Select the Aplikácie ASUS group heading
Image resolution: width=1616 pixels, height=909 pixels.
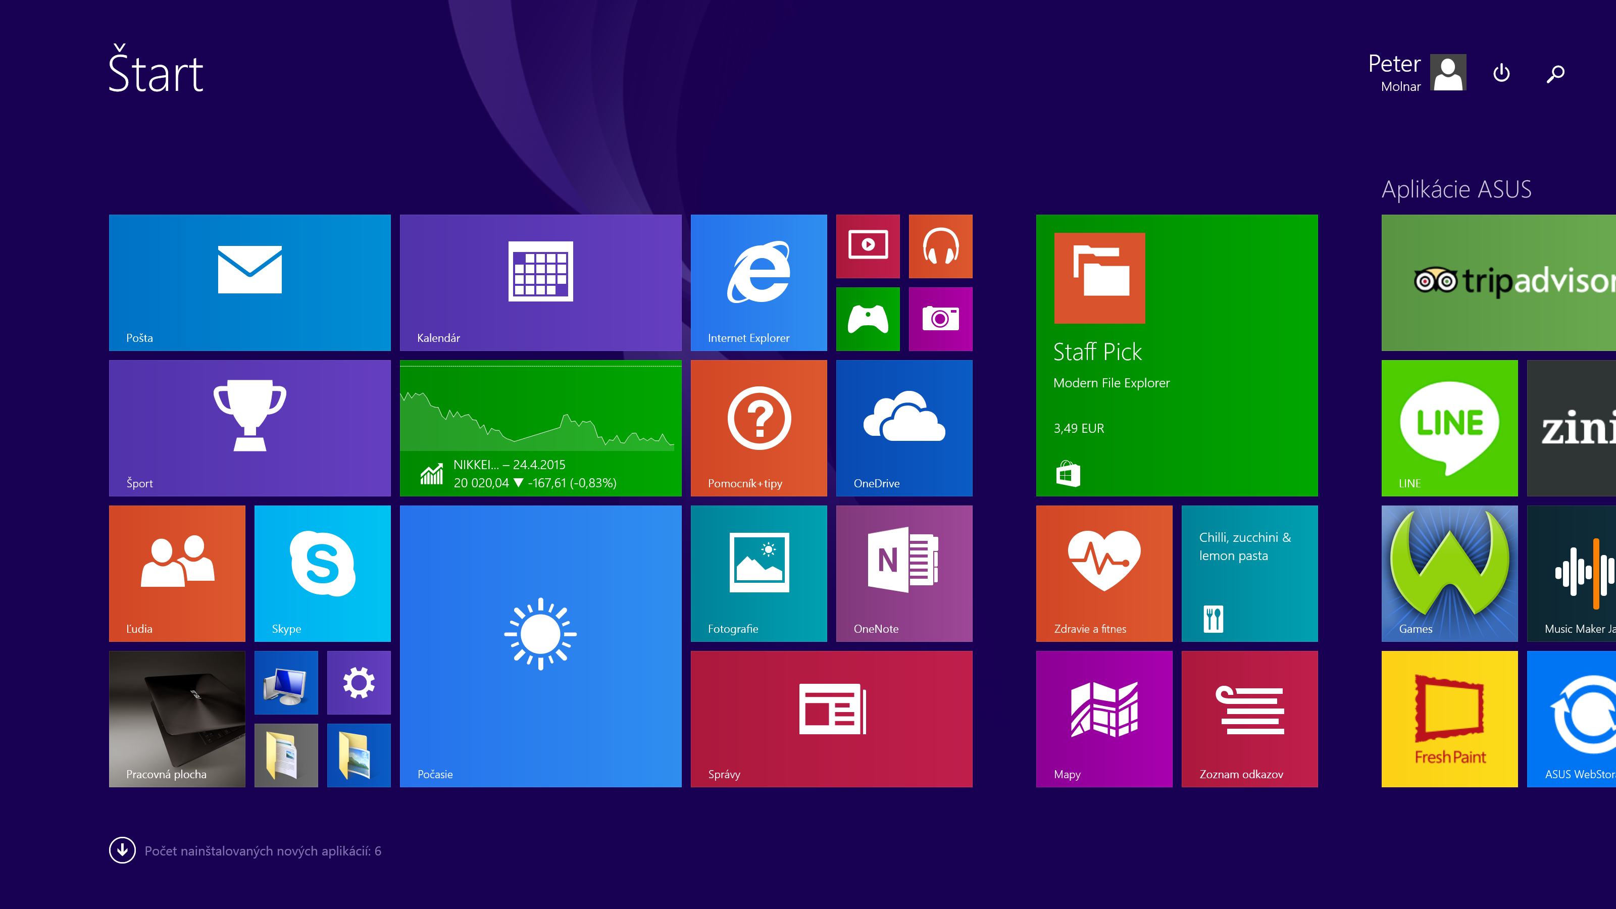click(x=1456, y=189)
